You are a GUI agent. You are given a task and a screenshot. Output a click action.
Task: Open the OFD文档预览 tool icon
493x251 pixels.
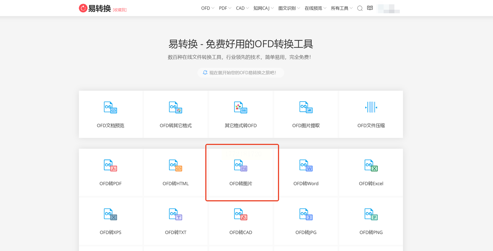coord(110,107)
